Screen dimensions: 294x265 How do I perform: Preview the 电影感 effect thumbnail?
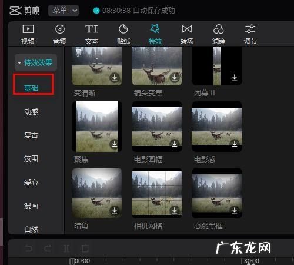coord(217,127)
